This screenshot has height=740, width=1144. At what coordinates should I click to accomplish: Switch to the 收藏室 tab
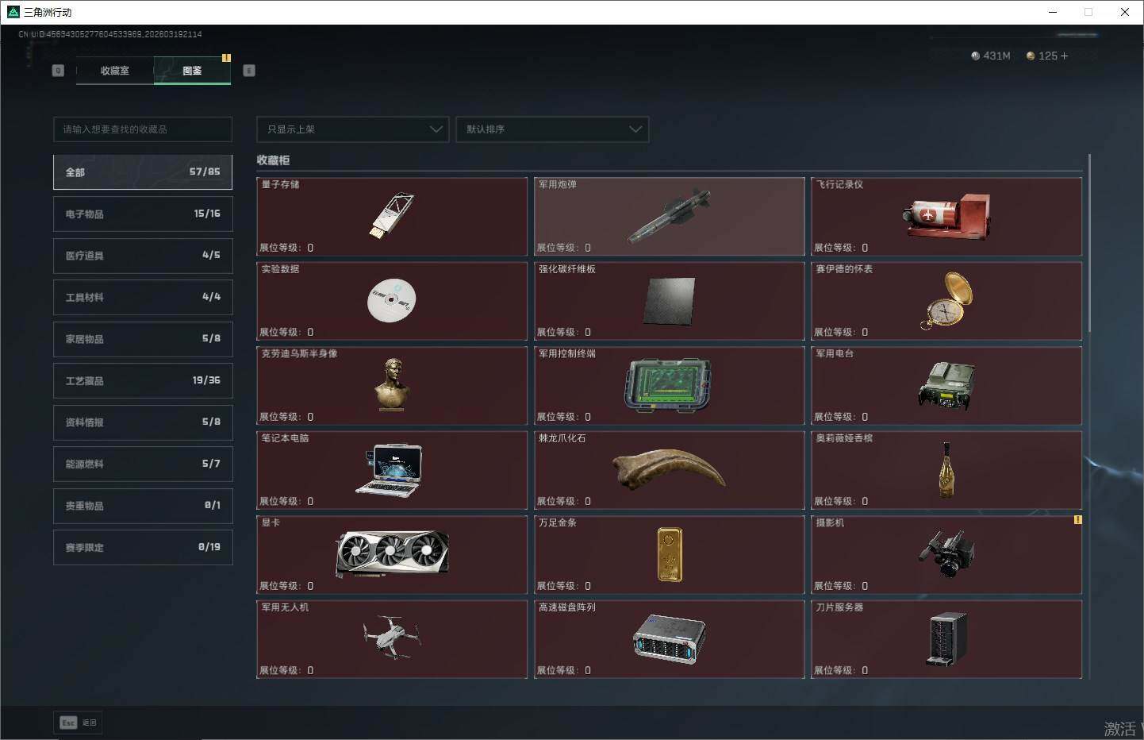click(x=115, y=71)
